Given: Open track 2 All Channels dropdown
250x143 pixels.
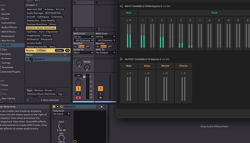Looking at the screenshot, I should (x=105, y=41).
